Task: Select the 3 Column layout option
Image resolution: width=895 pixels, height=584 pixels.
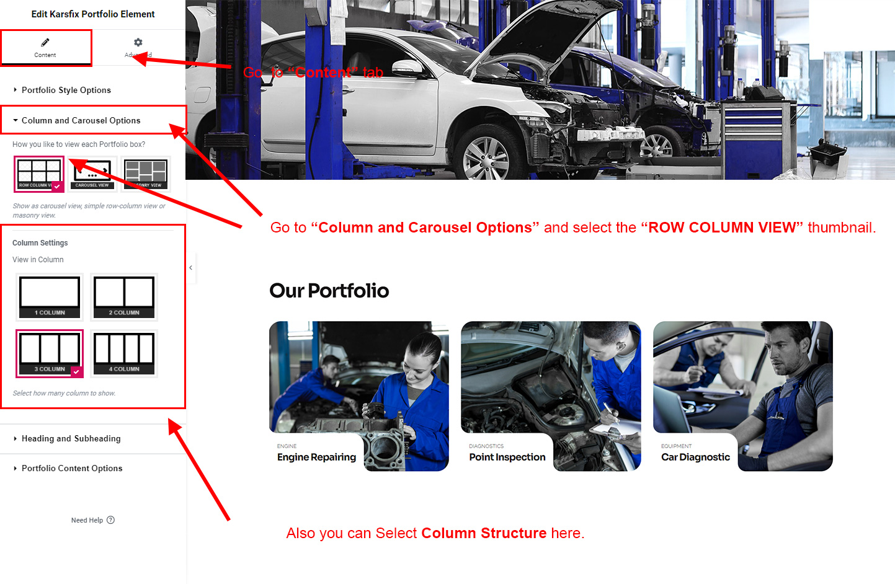Action: coord(50,353)
